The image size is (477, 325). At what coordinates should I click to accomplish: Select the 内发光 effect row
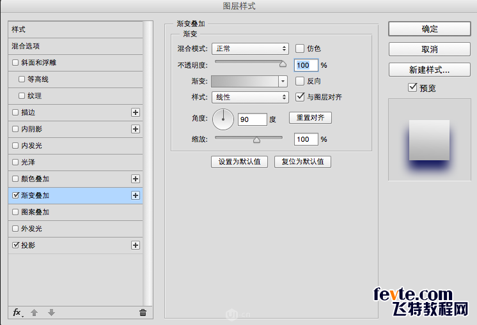[75, 146]
